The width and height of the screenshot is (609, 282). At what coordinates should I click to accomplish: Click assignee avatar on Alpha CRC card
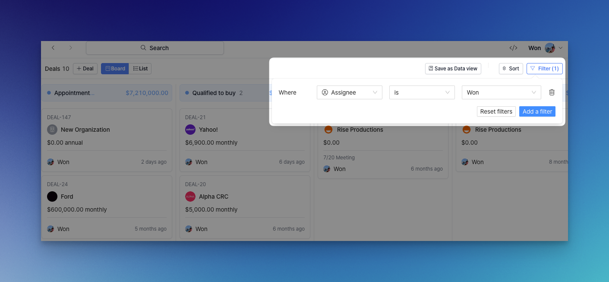pos(189,229)
